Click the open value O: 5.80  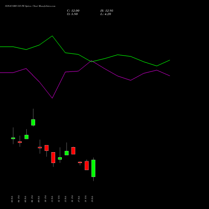(x=72, y=14)
